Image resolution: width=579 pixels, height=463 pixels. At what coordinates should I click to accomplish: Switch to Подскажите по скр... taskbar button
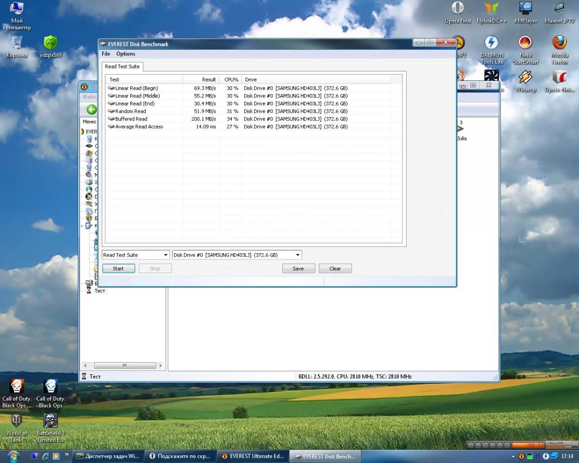[180, 456]
